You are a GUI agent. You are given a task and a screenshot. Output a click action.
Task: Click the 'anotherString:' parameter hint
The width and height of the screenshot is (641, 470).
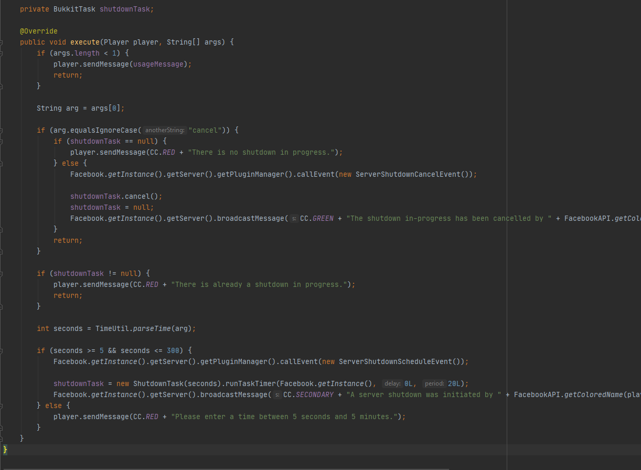click(165, 130)
